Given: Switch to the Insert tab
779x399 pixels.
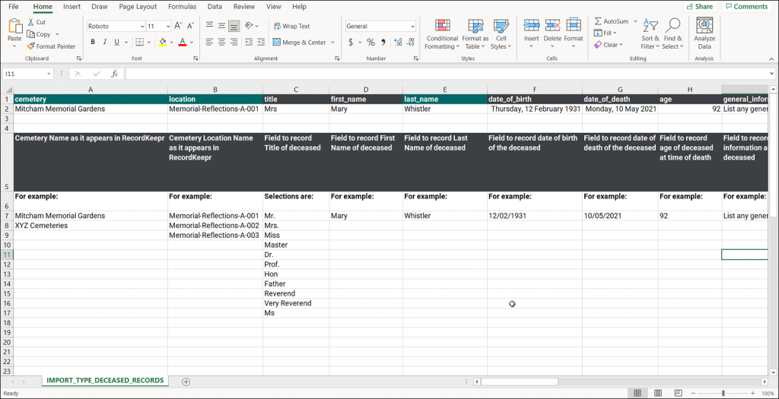Looking at the screenshot, I should click(72, 7).
